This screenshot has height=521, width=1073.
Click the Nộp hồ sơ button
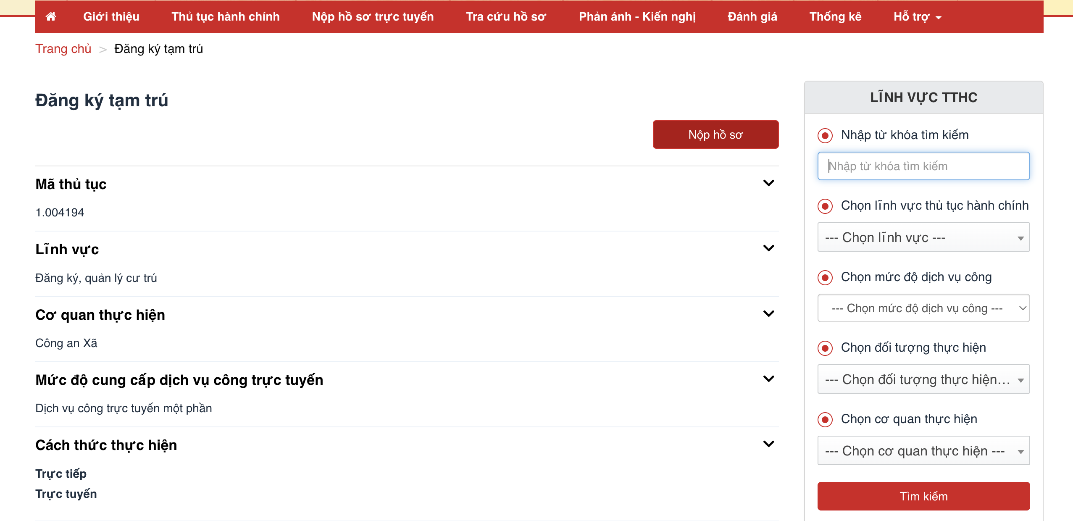[x=715, y=134]
